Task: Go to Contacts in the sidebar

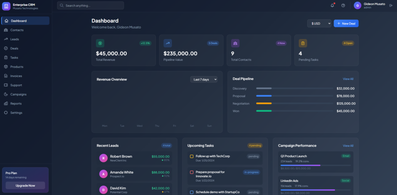Action: point(25,30)
